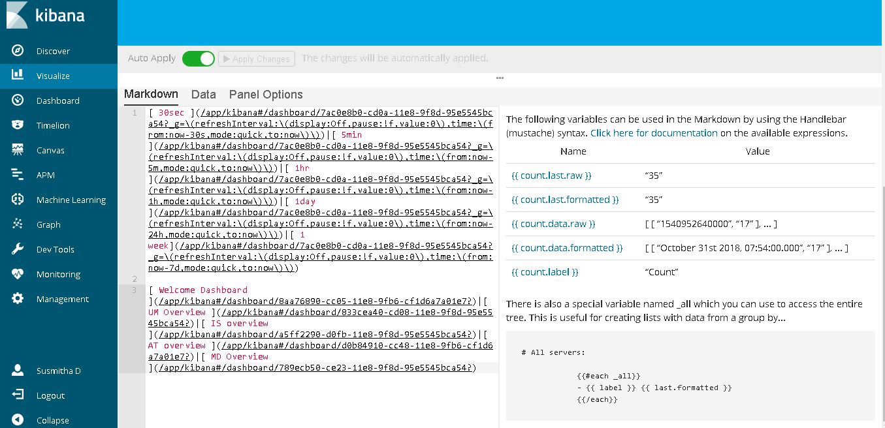
Task: Click the user avatar icon for Susmitha D
Action: point(18,371)
